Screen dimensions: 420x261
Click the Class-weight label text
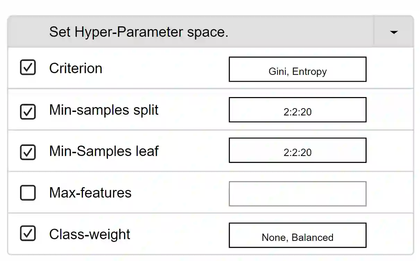89,234
